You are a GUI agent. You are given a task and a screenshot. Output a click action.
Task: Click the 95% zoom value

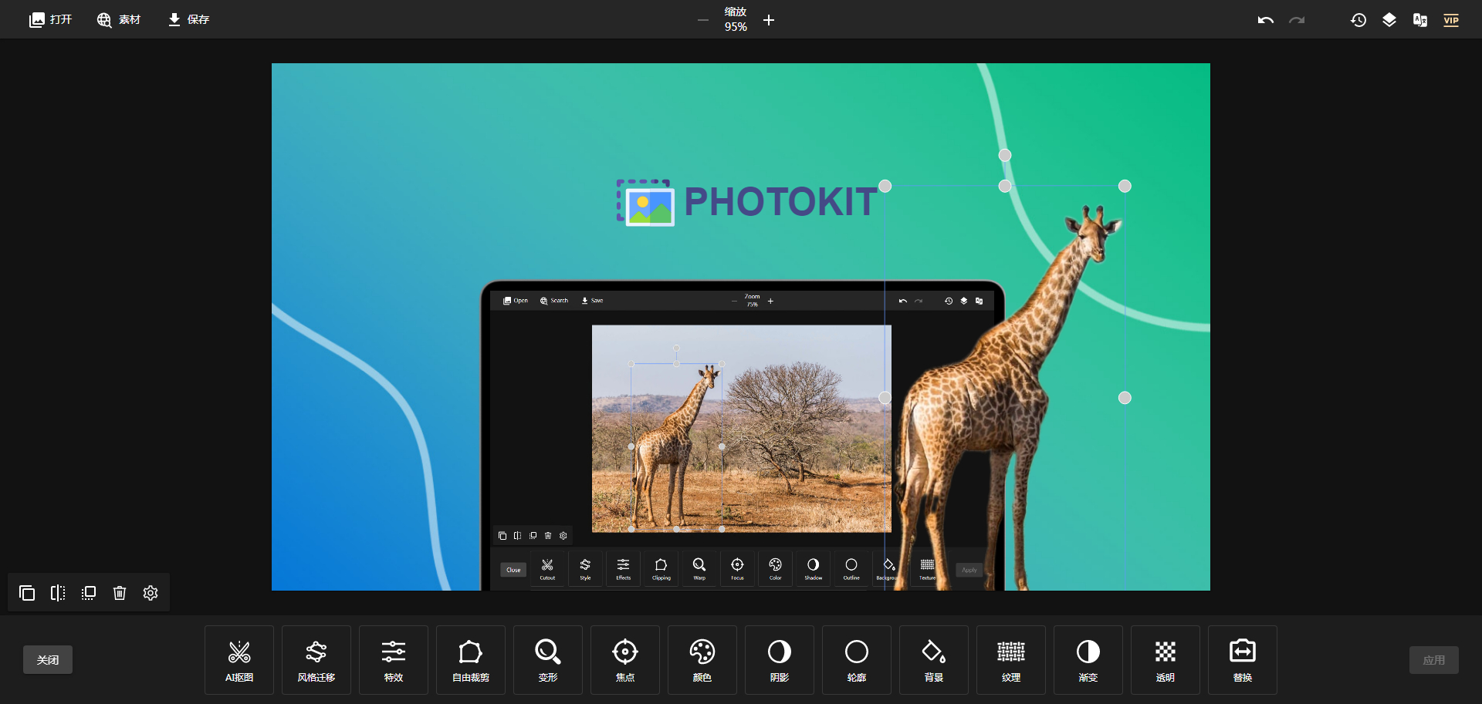tap(736, 27)
